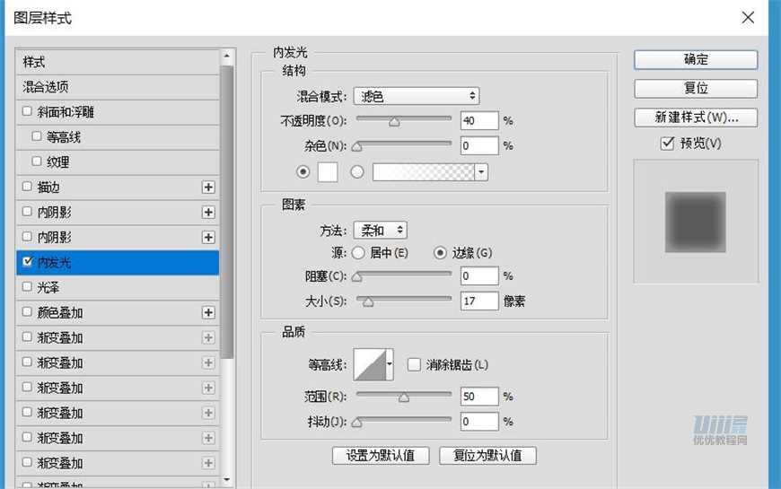Click the 大小 slider handle
Viewport: 781px width, 489px height.
[x=367, y=301]
